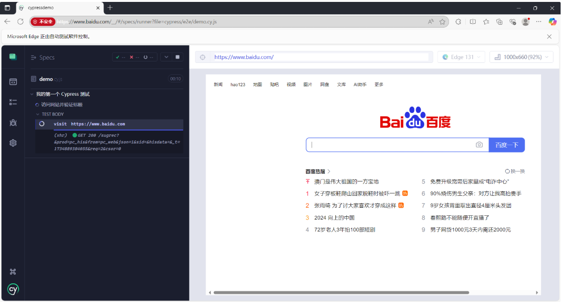Open the Debug bug icon in sidebar
The width and height of the screenshot is (563, 302).
13,123
